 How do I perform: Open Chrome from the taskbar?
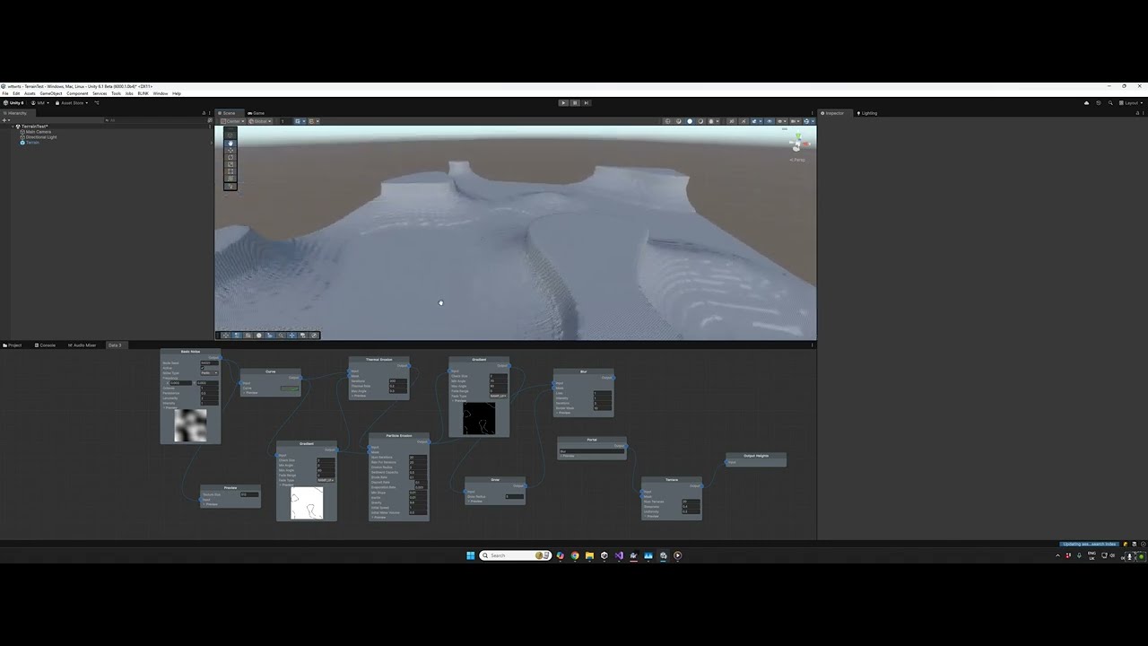[x=575, y=555]
